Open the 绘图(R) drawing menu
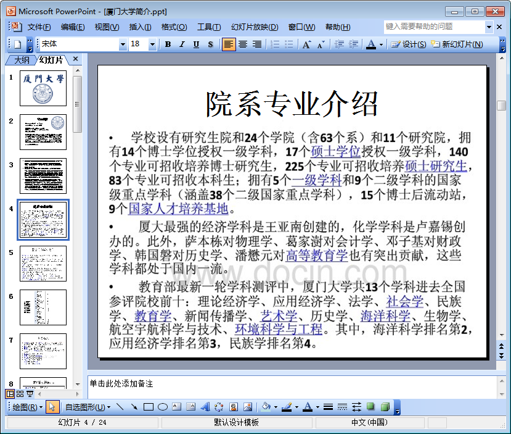This screenshot has height=434, width=511. click(27, 407)
